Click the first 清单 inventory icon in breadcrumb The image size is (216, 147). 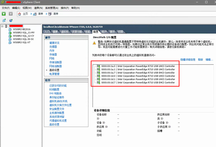click(x=35, y=14)
